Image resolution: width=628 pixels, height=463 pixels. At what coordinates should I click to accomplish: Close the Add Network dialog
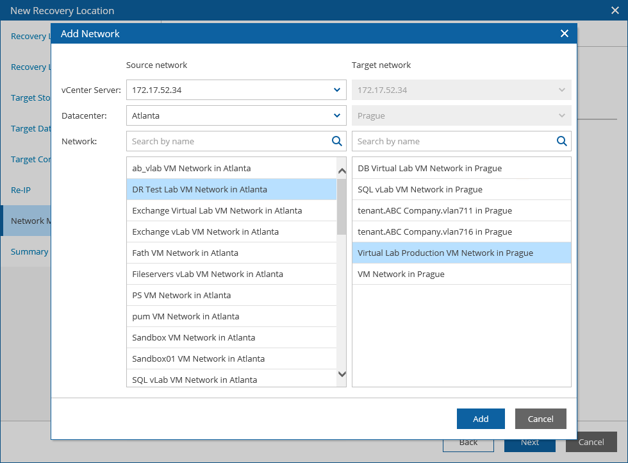pos(565,33)
